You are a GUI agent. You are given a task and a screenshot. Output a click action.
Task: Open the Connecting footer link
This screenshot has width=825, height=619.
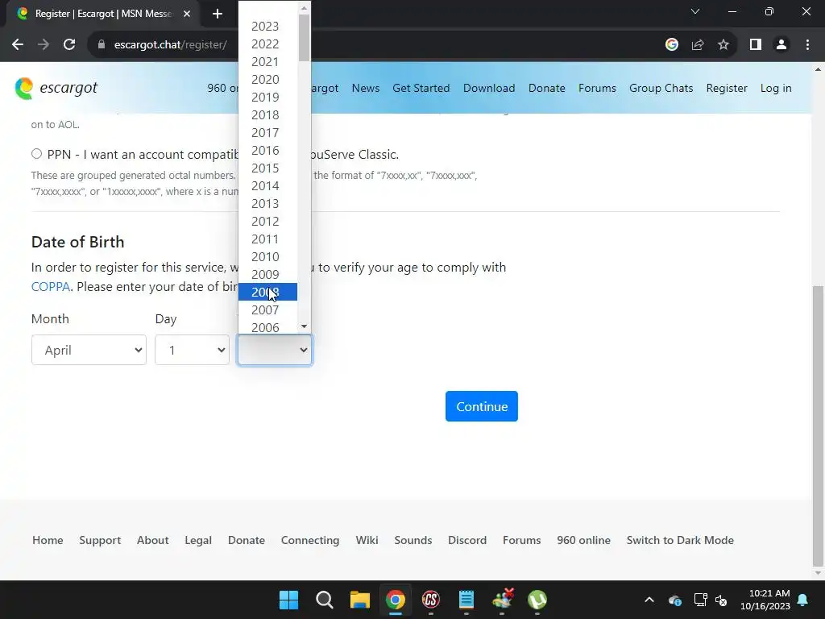310,540
